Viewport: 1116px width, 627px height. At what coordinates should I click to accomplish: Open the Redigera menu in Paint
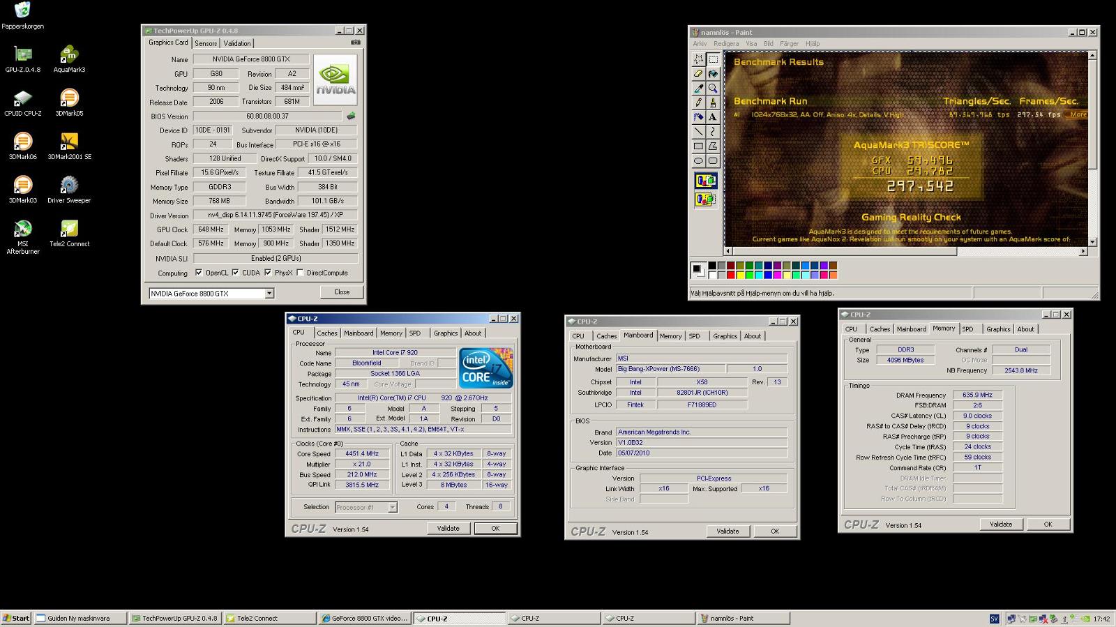pos(726,43)
